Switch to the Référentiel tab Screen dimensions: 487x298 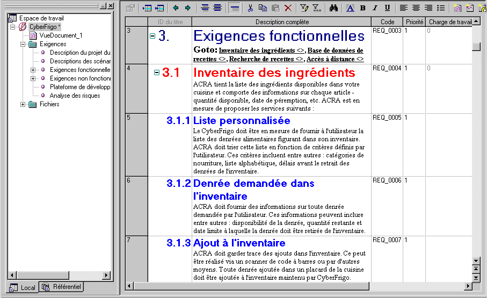click(x=62, y=287)
